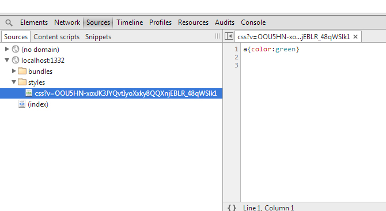Viewport: 386px width, 211px height.
Task: Click the navigator pane resize grip icon
Action: (x=217, y=36)
